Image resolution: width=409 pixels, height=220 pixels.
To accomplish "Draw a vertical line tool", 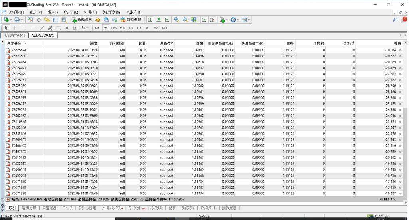I will pyautogui.click(x=25, y=28).
